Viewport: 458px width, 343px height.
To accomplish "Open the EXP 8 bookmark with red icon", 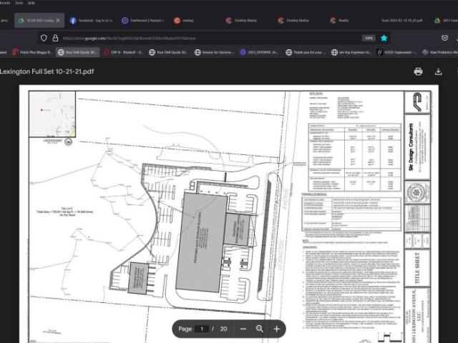I will [123, 52].
